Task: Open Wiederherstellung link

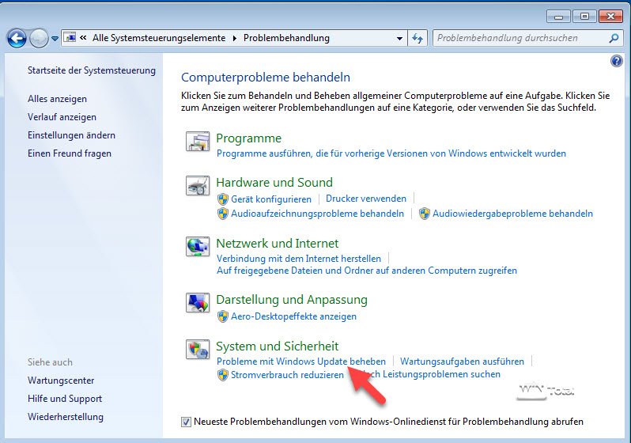Action: click(x=66, y=417)
